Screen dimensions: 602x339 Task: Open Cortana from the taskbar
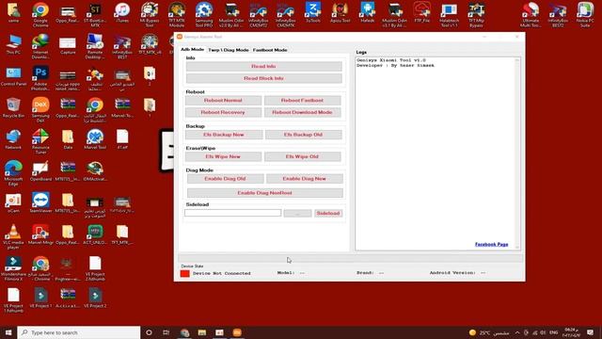149,332
